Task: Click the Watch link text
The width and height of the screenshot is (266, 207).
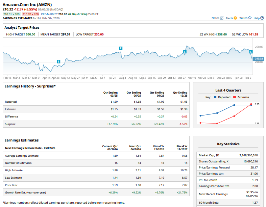Action: pos(243,18)
